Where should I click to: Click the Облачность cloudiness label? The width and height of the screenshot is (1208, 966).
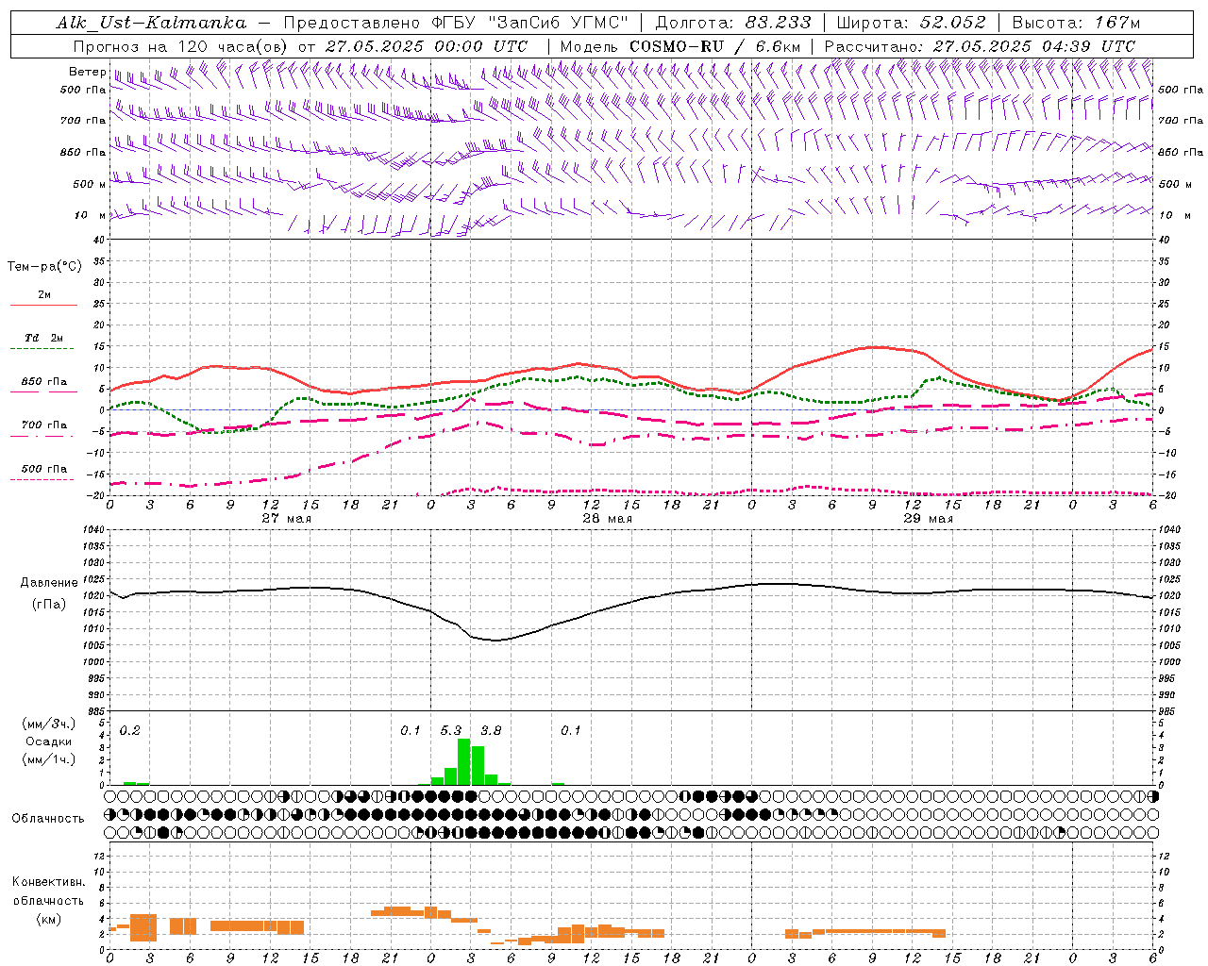point(48,819)
